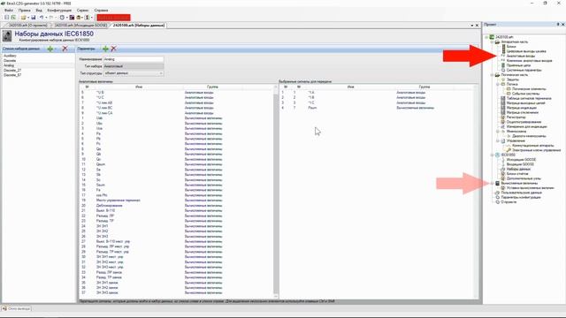
Task: Open Коммутационные аппараты tree item
Action: pyautogui.click(x=532, y=145)
